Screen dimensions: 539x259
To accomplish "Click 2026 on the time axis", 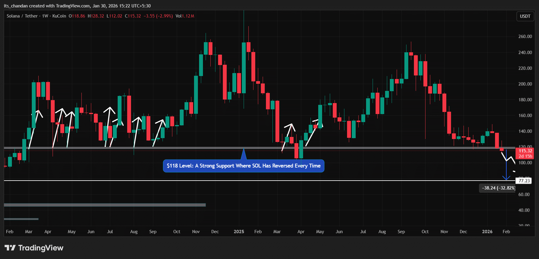I will (487, 232).
